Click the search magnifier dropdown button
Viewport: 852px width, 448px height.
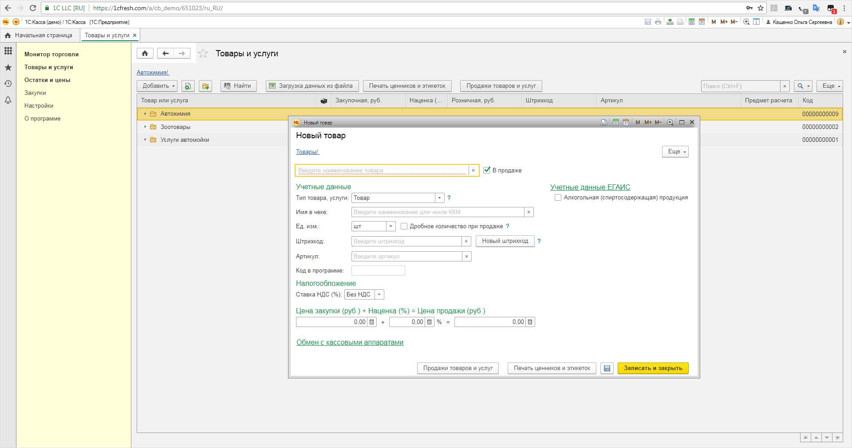click(x=803, y=86)
